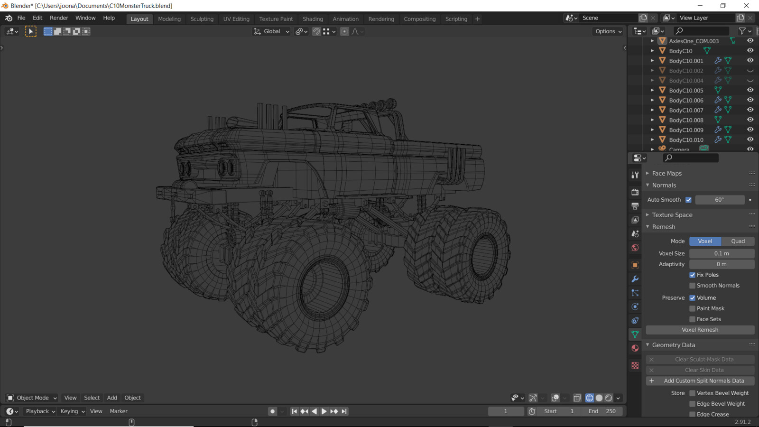The width and height of the screenshot is (759, 427).
Task: Open the Modifier Properties wrench tab
Action: 635,279
